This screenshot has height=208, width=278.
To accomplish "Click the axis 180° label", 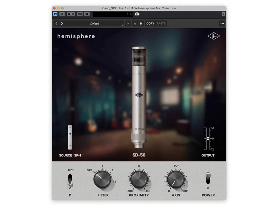I will (x=185, y=191).
